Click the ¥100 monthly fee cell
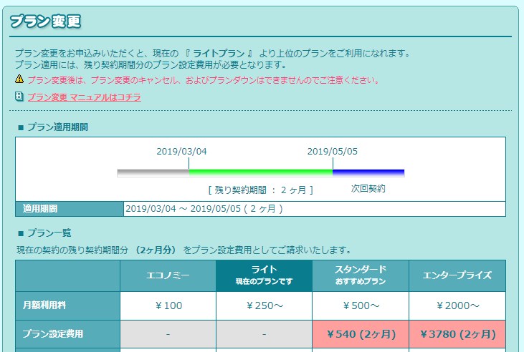The width and height of the screenshot is (524, 352). tap(168, 305)
